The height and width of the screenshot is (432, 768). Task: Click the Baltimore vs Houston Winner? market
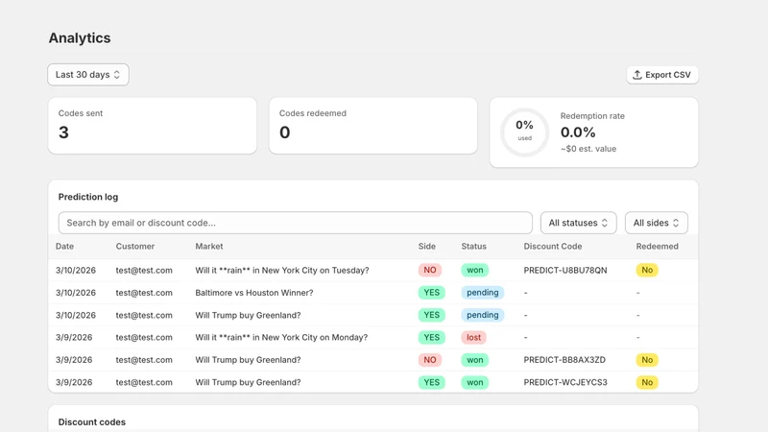(x=254, y=293)
